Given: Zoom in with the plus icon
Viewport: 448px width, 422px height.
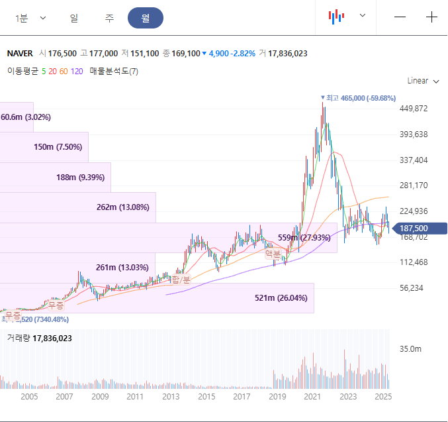Looking at the screenshot, I should (x=431, y=17).
